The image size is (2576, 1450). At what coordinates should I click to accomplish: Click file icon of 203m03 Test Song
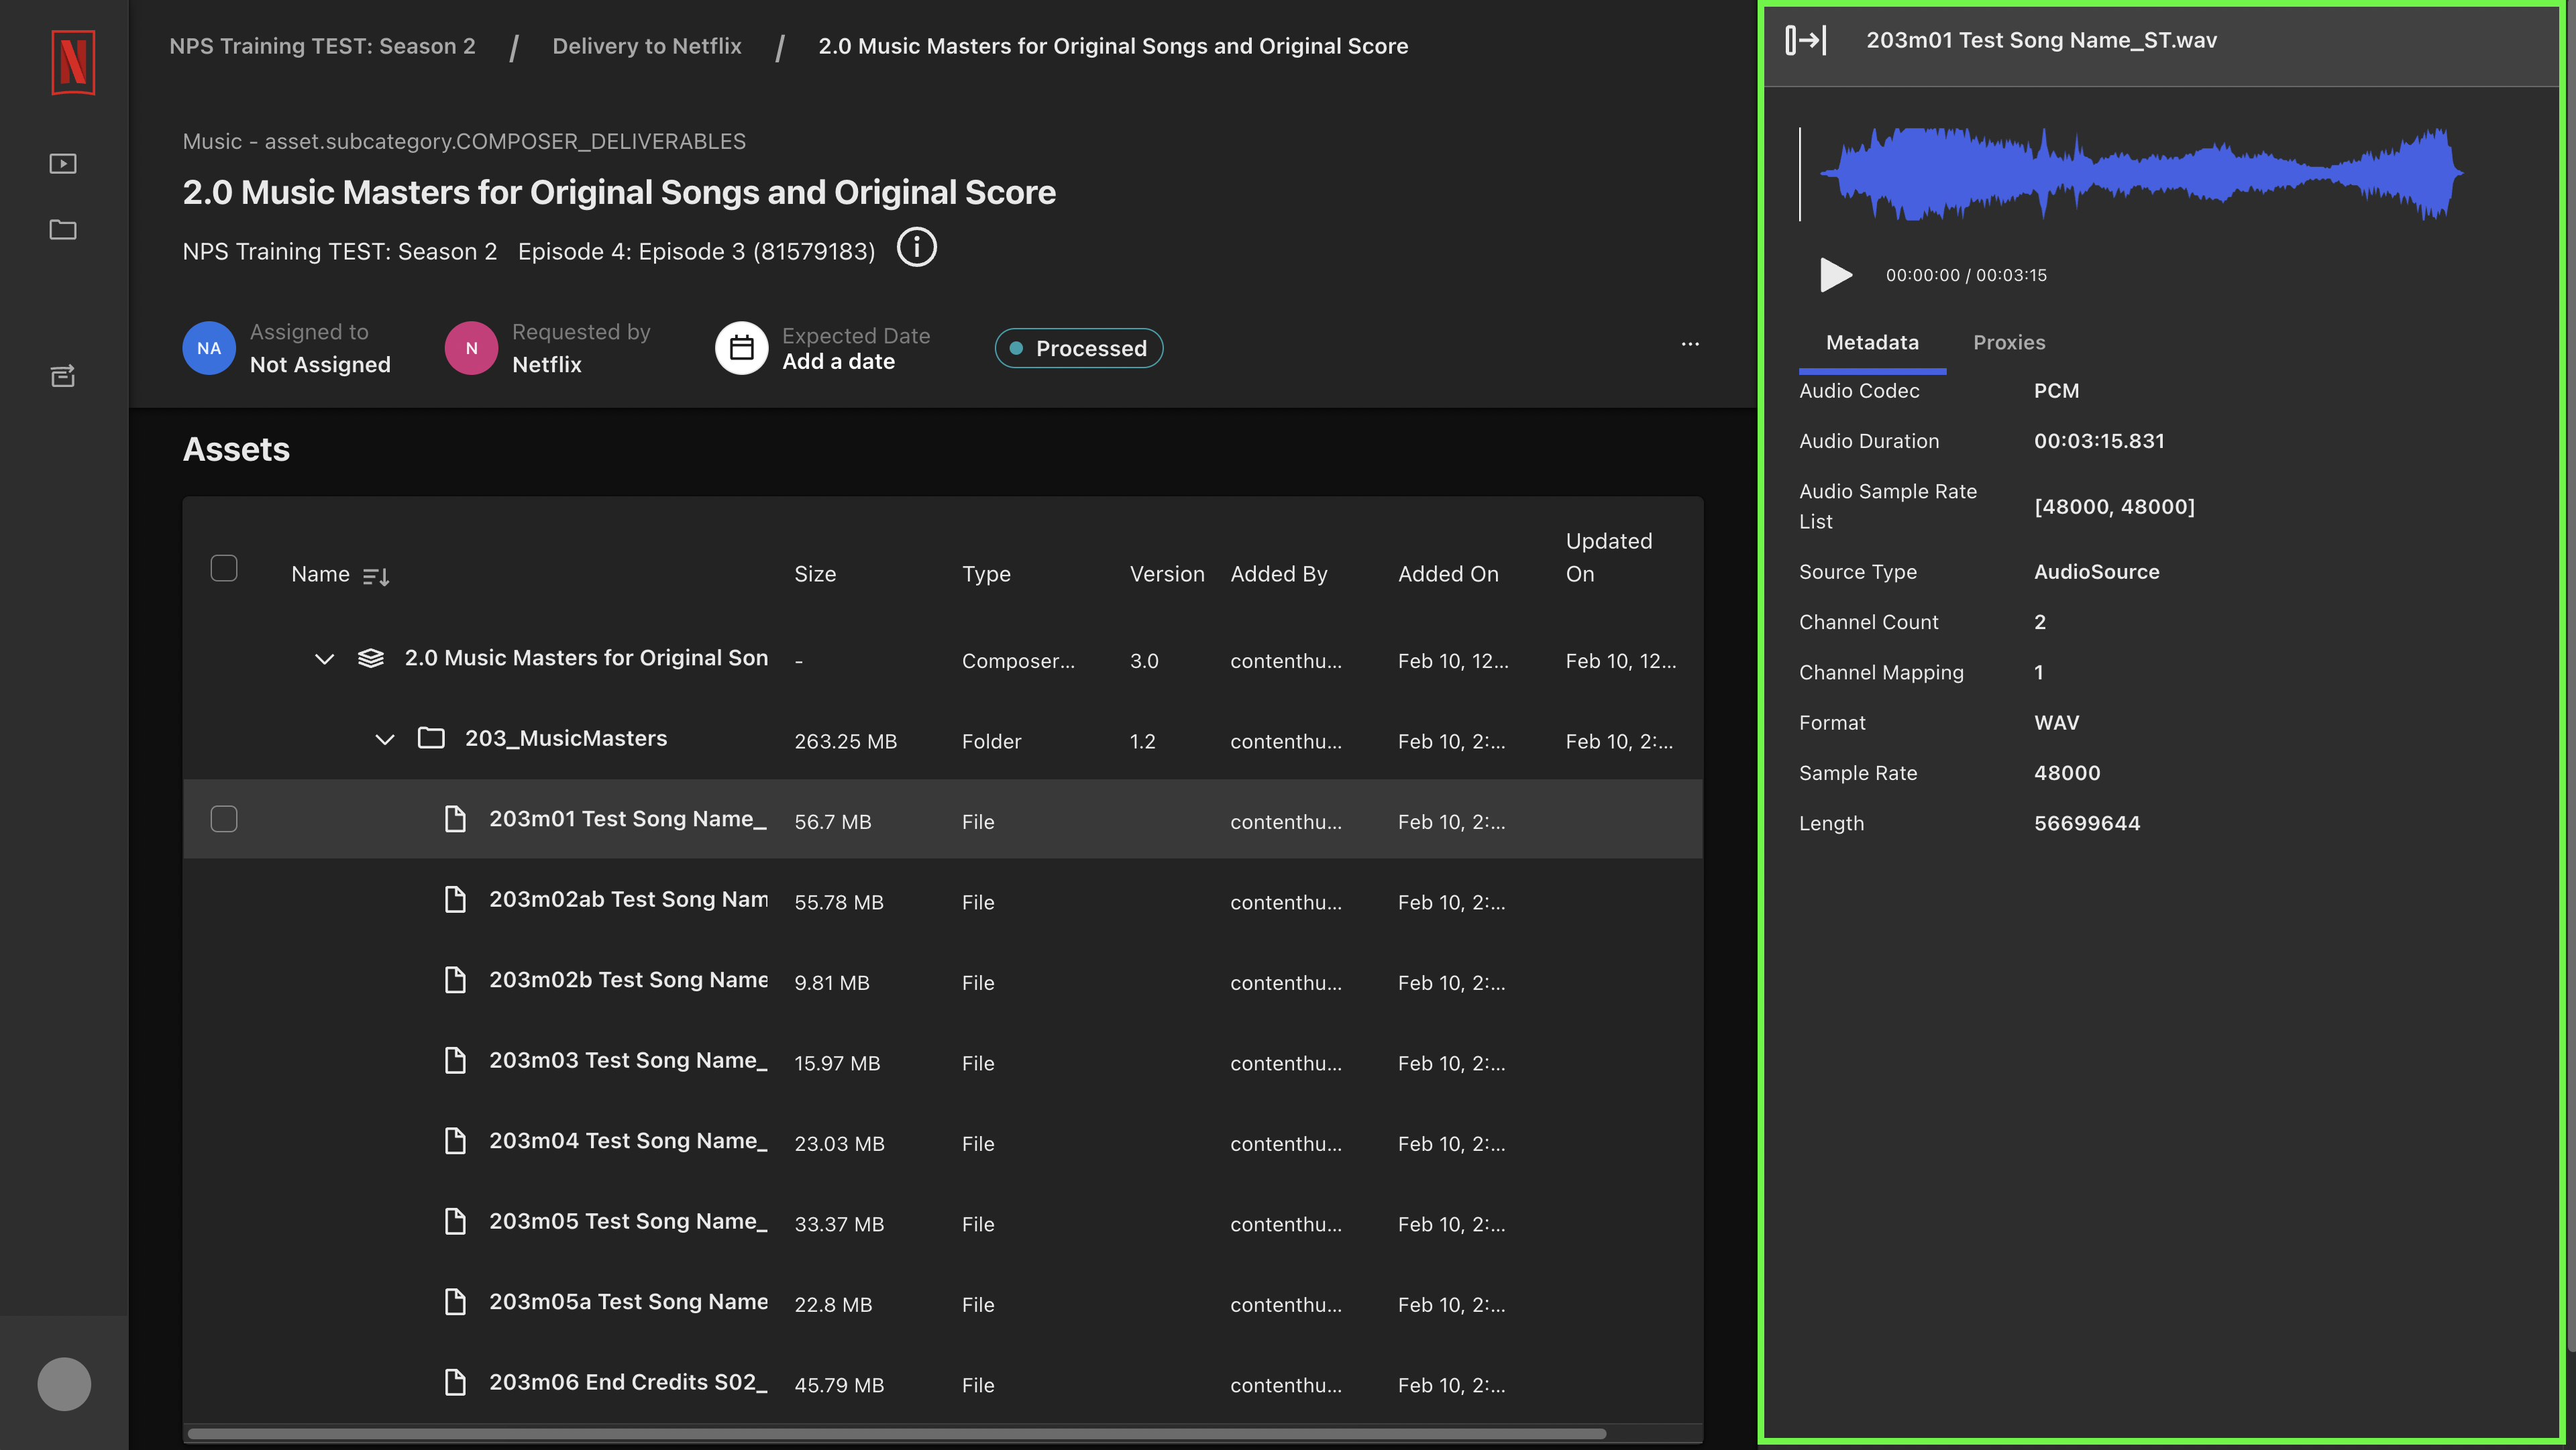tap(455, 1060)
